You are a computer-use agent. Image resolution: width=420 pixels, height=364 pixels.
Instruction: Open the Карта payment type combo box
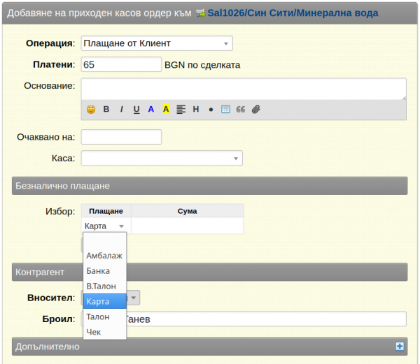click(104, 226)
